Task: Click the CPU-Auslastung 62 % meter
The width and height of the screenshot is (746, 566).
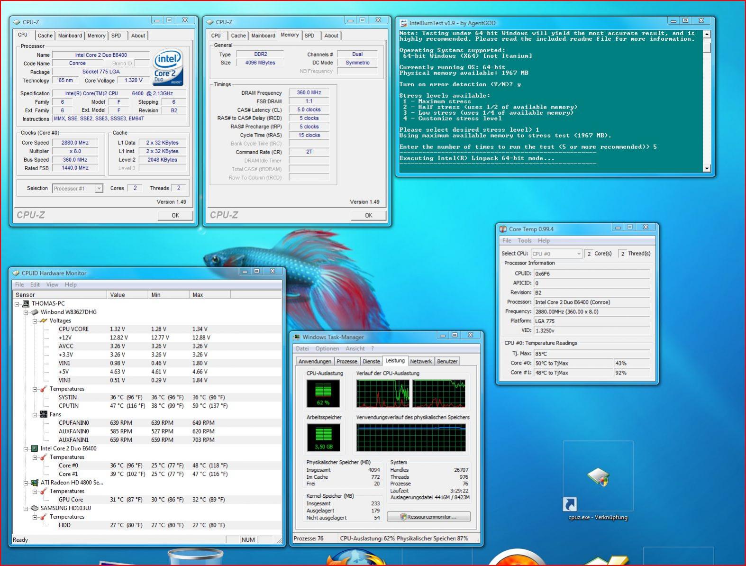Action: 323,393
